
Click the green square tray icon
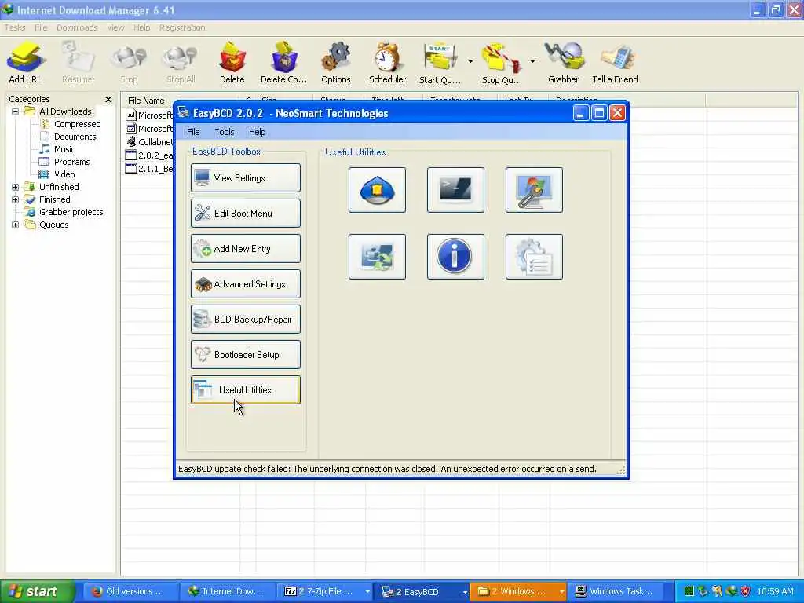pos(689,591)
